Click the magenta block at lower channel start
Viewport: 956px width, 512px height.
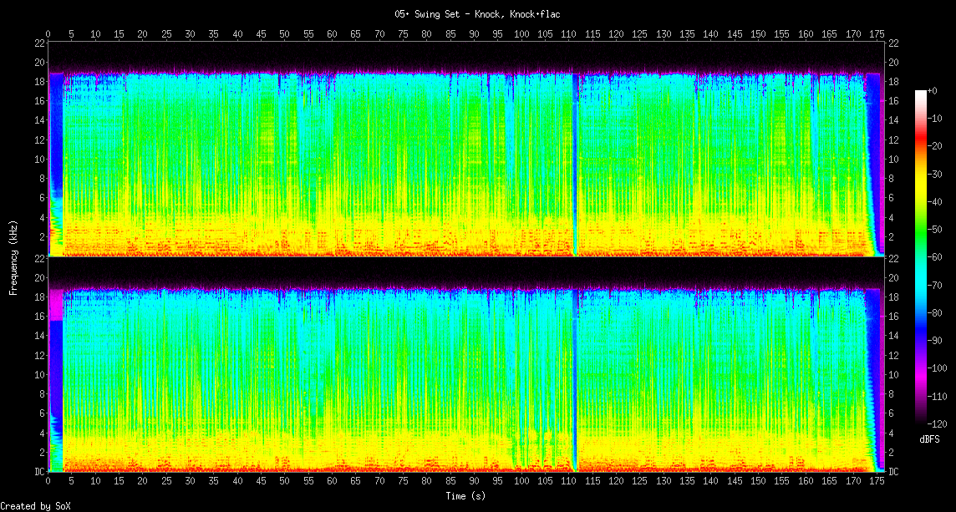56,305
